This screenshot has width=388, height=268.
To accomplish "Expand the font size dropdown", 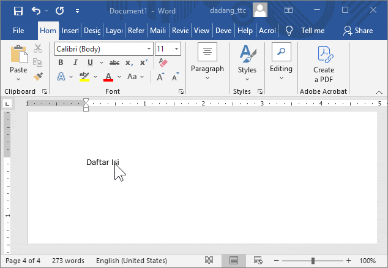I will click(x=177, y=49).
